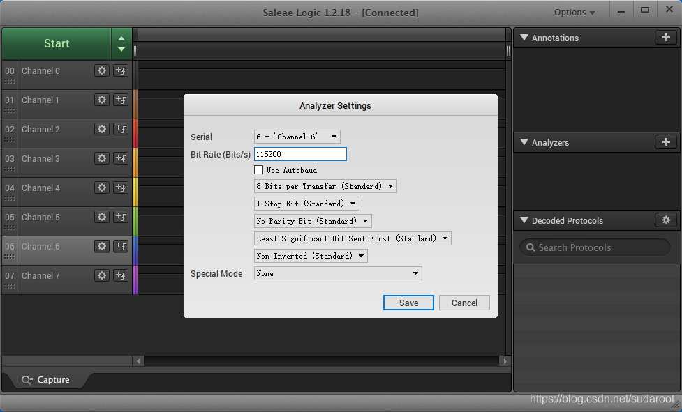Collapse the Annotations panel triangle
The image size is (682, 412).
524,38
